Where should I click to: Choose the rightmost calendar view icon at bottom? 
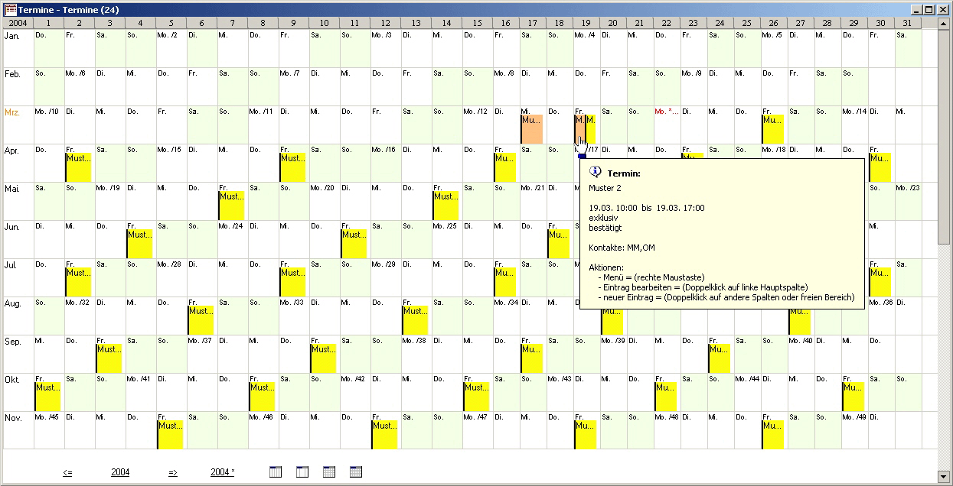pyautogui.click(x=356, y=472)
